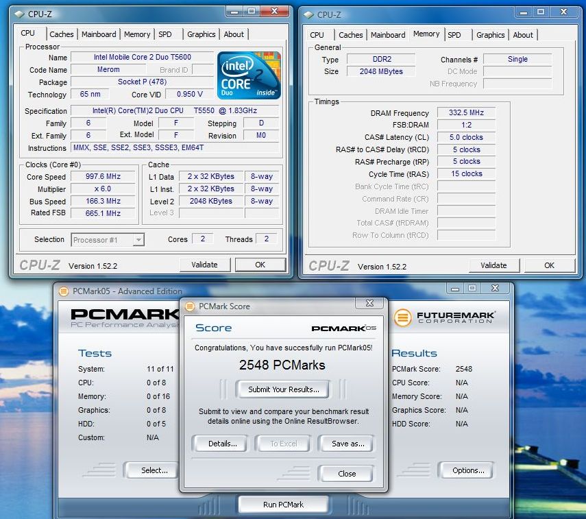Screen dimensions: 586x519
Task: Open Caches tab in right CPU-Z window
Action: tap(350, 35)
